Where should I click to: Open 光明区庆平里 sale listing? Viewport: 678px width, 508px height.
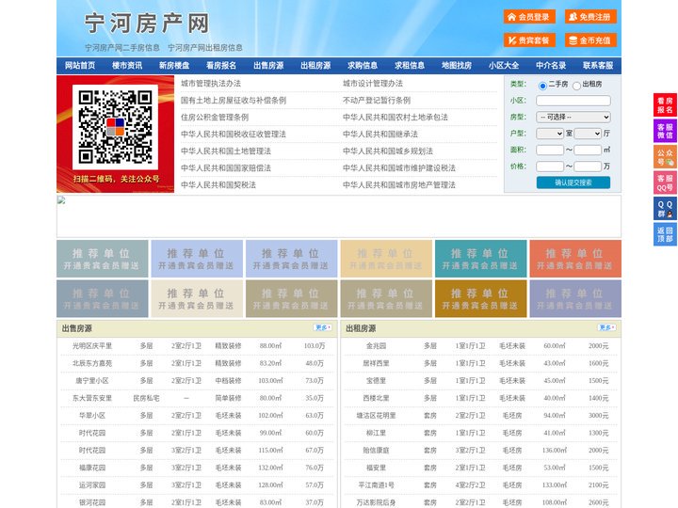coord(92,346)
